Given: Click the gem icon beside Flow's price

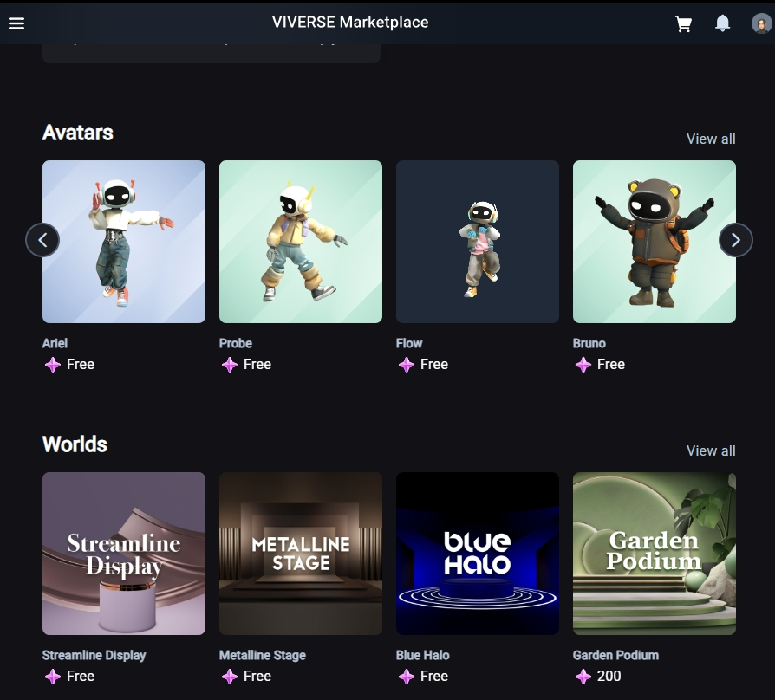Looking at the screenshot, I should (407, 365).
